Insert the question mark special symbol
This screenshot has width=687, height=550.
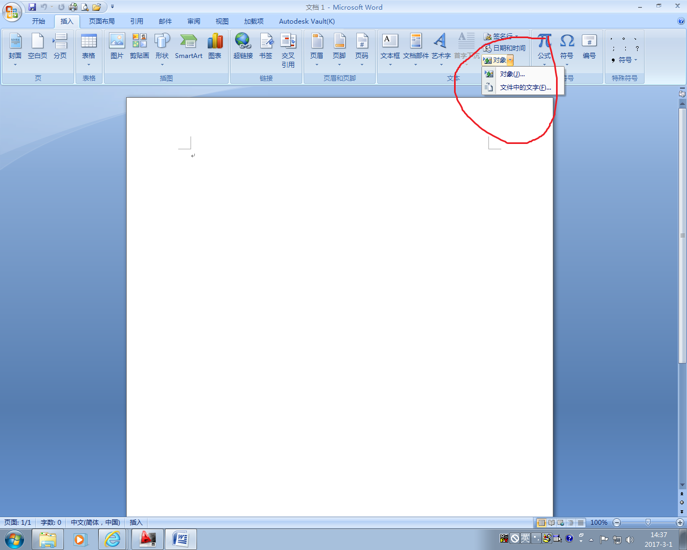tap(637, 48)
